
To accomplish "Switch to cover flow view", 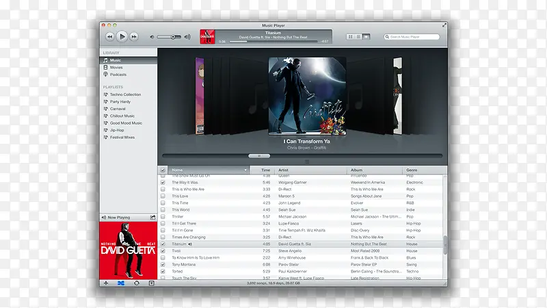I will pyautogui.click(x=366, y=37).
